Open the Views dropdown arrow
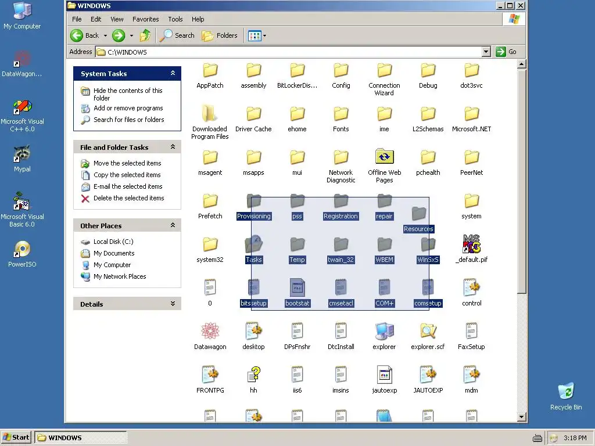 264,36
